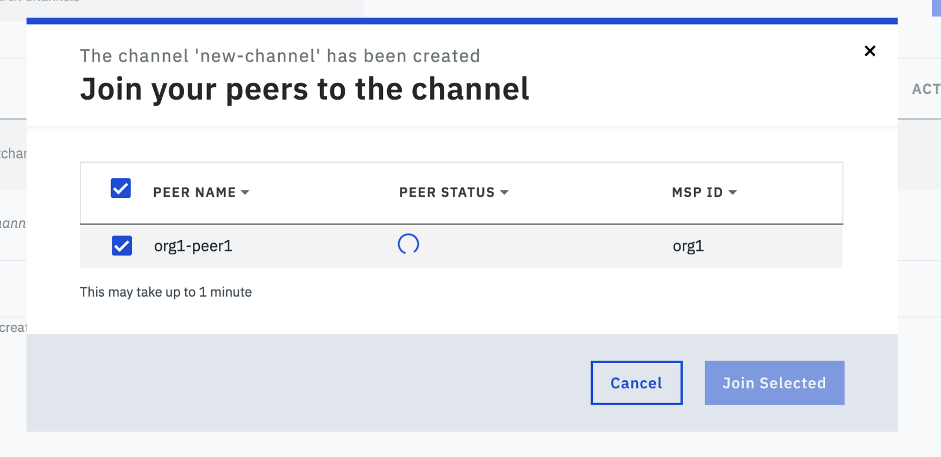Click the partially visible ACT column behind dialog
The width and height of the screenshot is (941, 457).
925,89
